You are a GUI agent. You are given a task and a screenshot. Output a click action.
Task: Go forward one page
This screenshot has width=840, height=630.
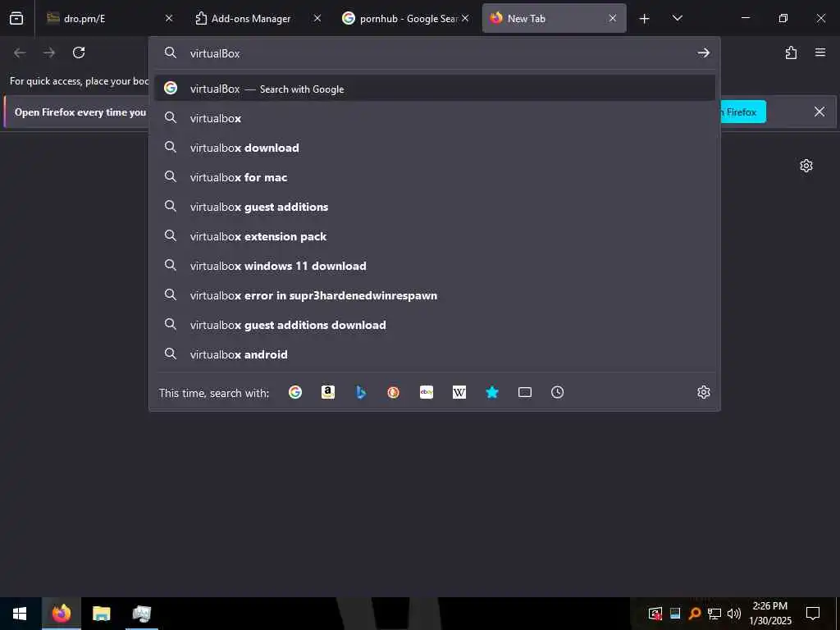tap(49, 52)
